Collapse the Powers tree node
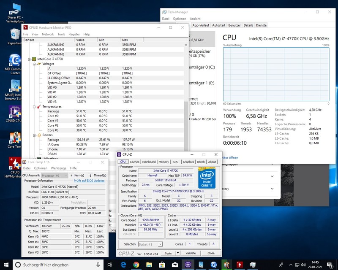Viewport: 338px width, 270px height. [34, 135]
